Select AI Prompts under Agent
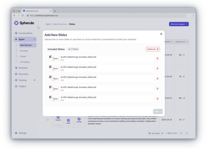This screenshot has width=207, height=149. click(x=25, y=62)
